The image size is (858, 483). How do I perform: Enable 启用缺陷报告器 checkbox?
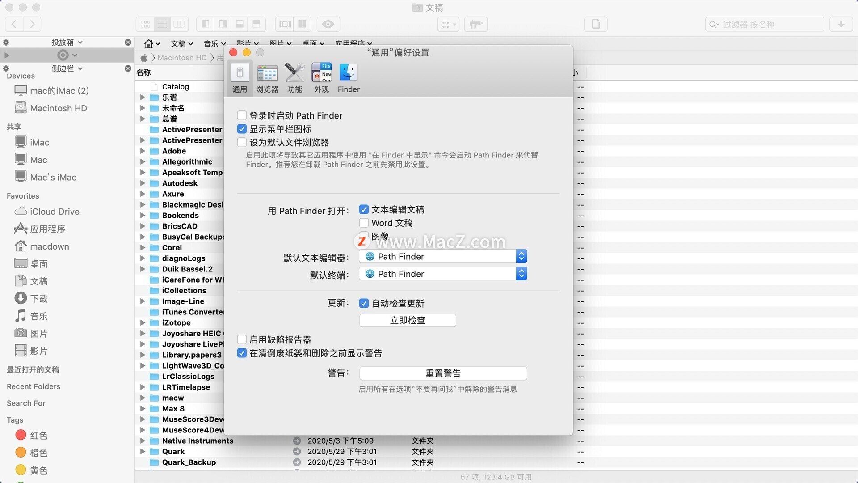coord(242,339)
